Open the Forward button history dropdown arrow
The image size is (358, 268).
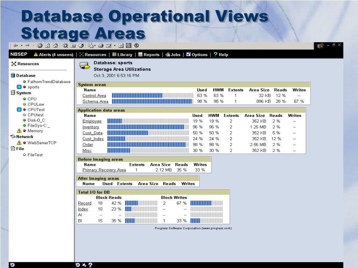click(34, 46)
